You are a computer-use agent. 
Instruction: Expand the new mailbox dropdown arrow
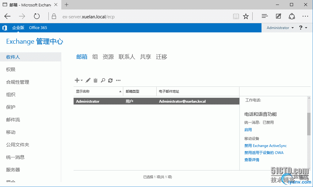[82, 80]
